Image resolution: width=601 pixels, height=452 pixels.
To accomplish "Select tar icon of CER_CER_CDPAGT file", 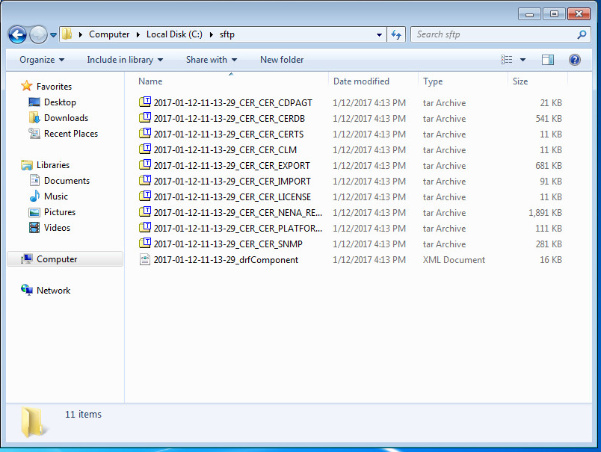I will (145, 102).
